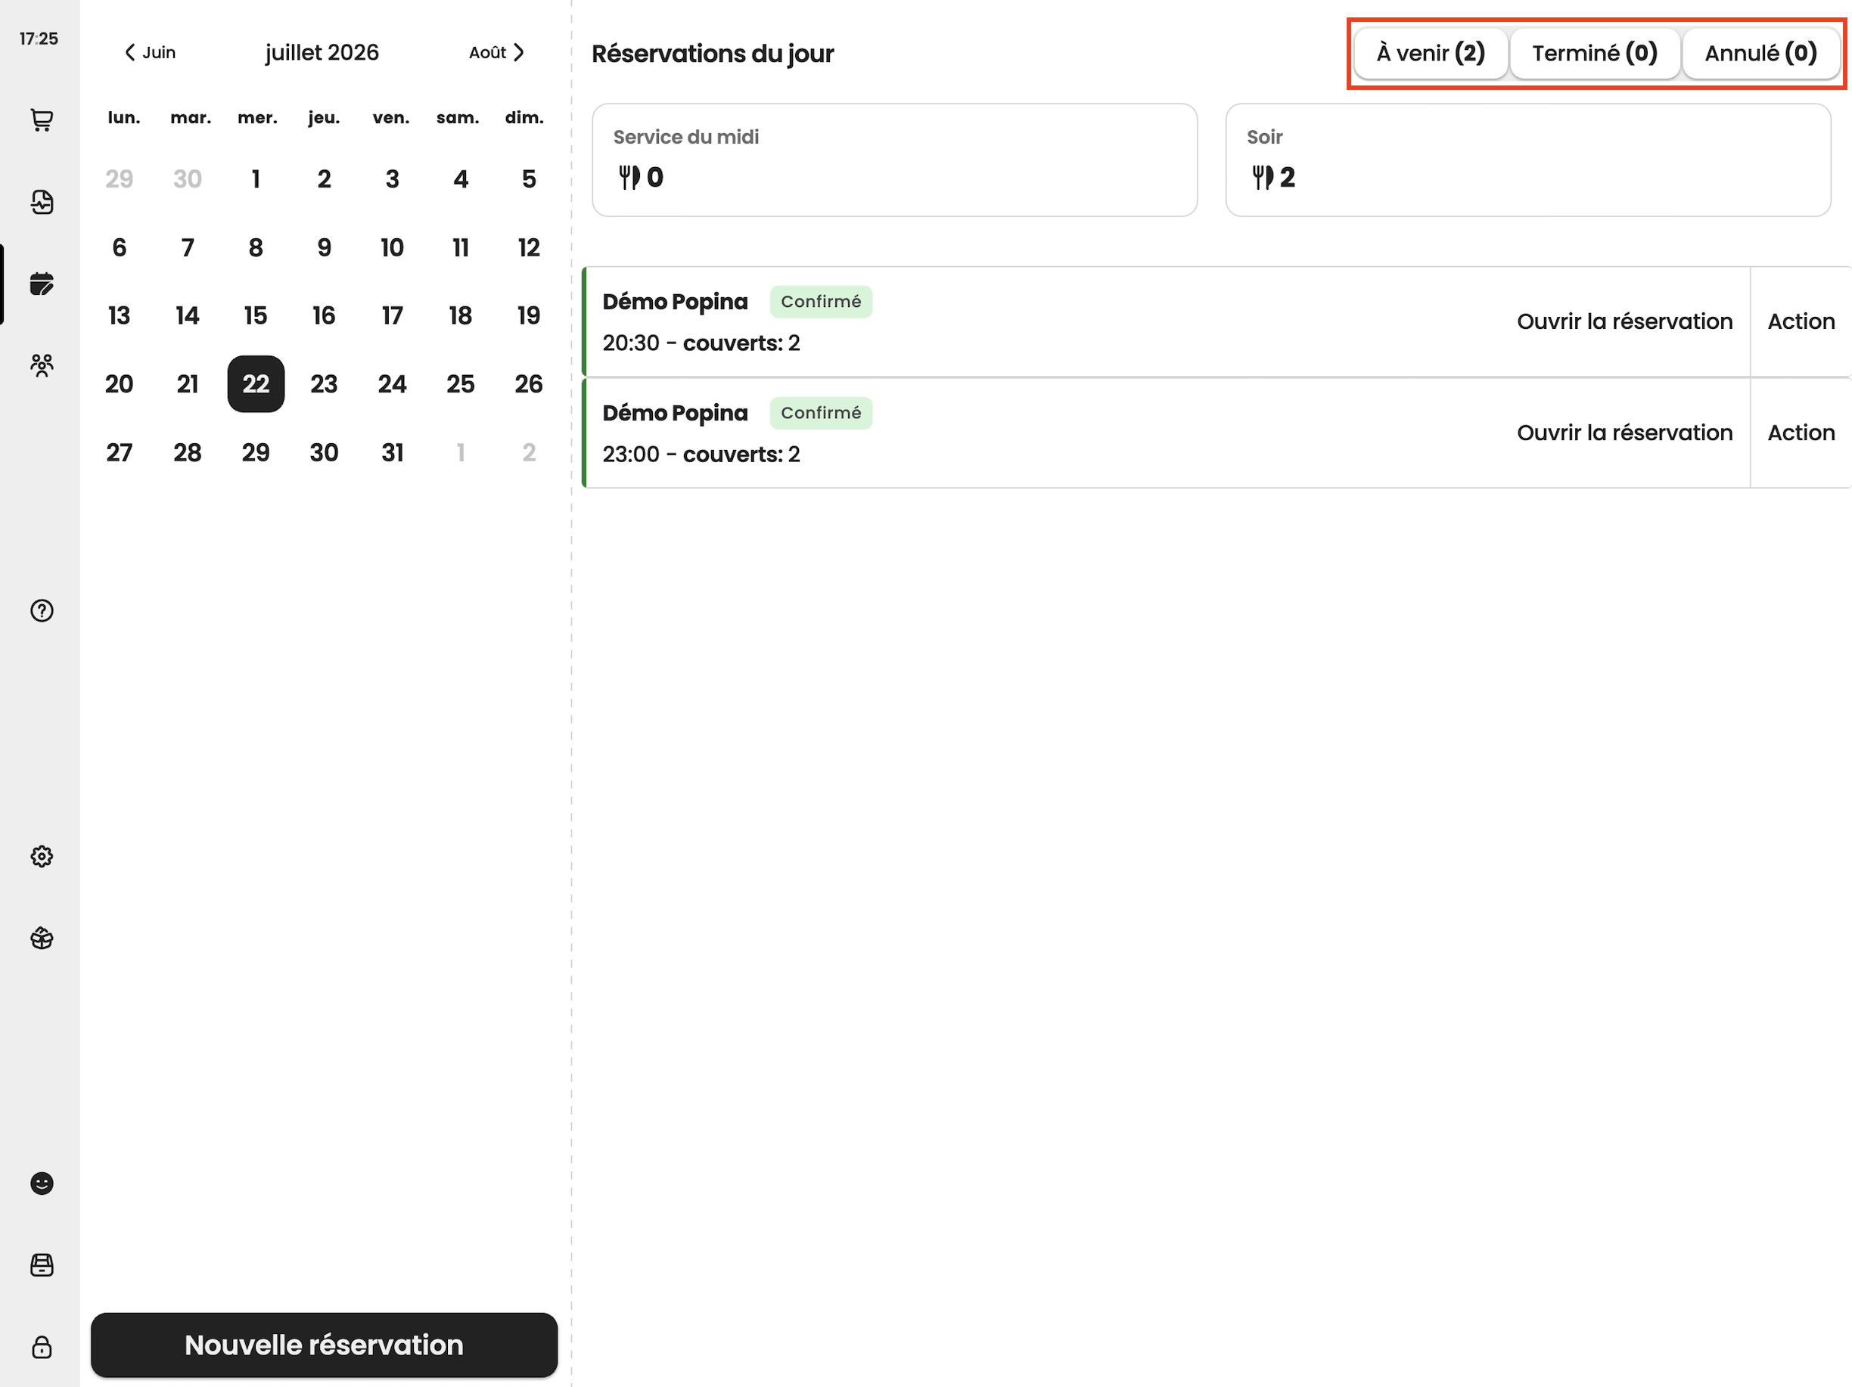This screenshot has height=1387, width=1852.
Task: Select the Soir service card
Action: 1528,160
